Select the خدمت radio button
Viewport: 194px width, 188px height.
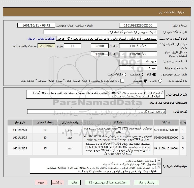coord(141,74)
